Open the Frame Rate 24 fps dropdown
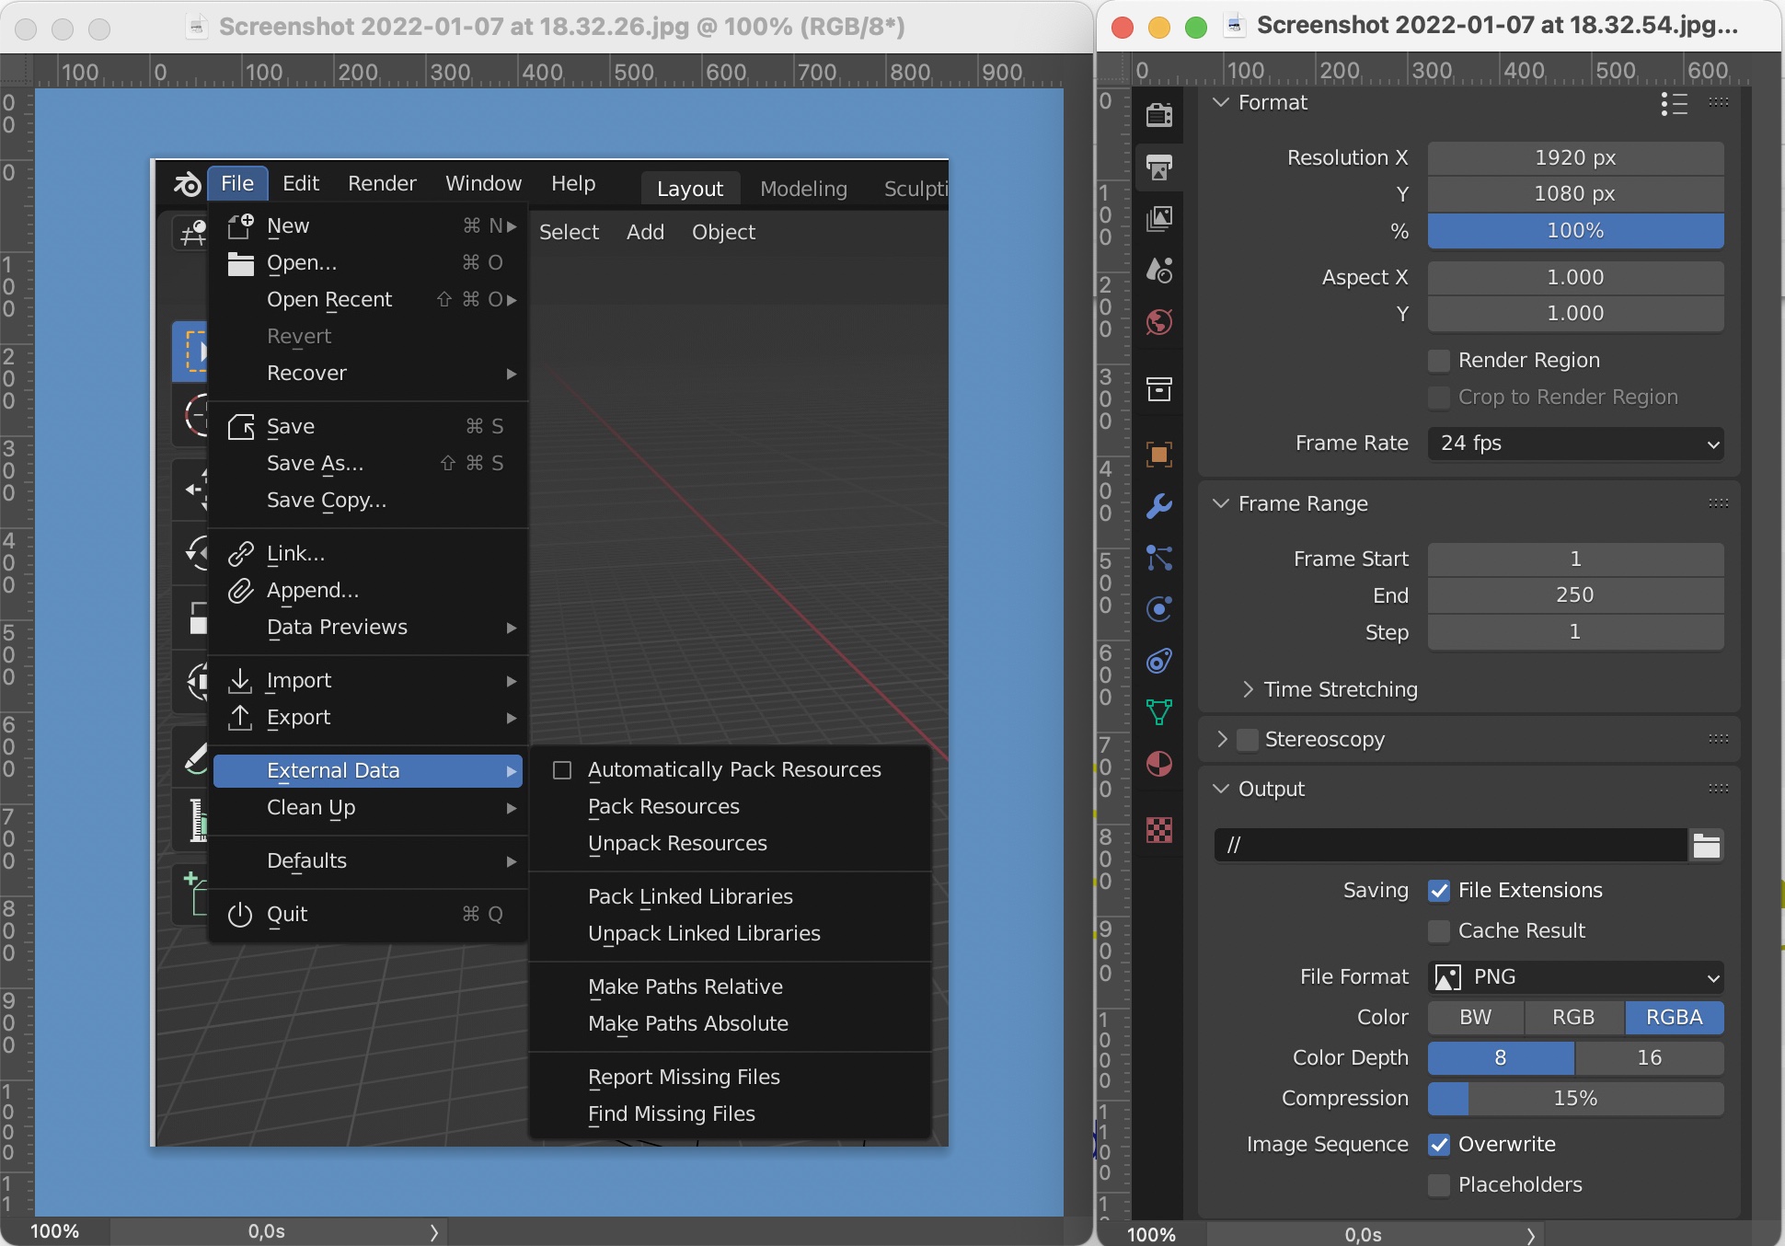The height and width of the screenshot is (1246, 1785). tap(1574, 444)
